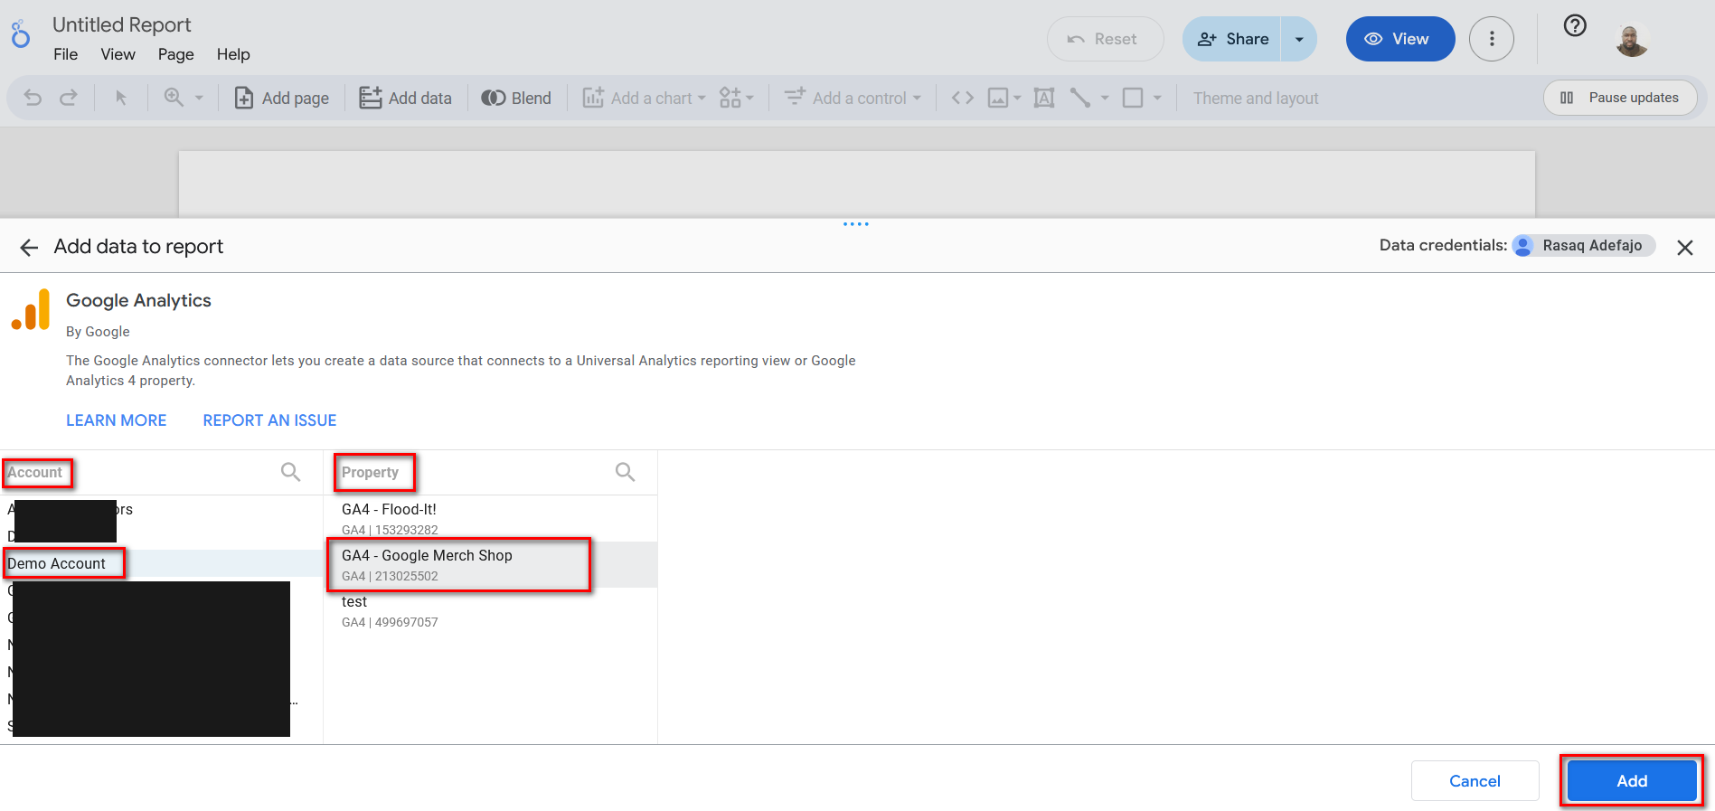Screen dimensions: 1715x811
Task: Click Add data in toolbar
Action: coord(405,98)
